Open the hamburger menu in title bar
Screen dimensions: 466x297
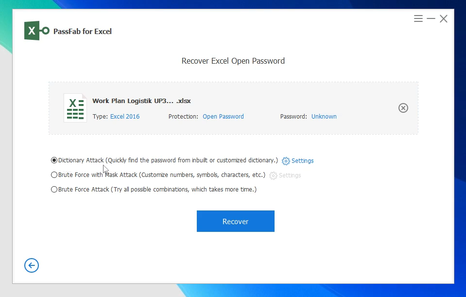pyautogui.click(x=418, y=19)
